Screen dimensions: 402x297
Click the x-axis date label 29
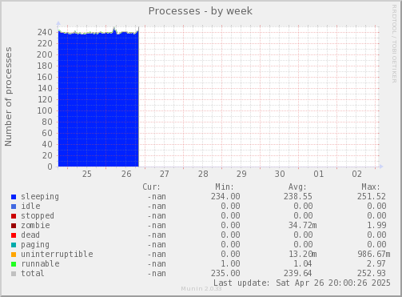(241, 175)
